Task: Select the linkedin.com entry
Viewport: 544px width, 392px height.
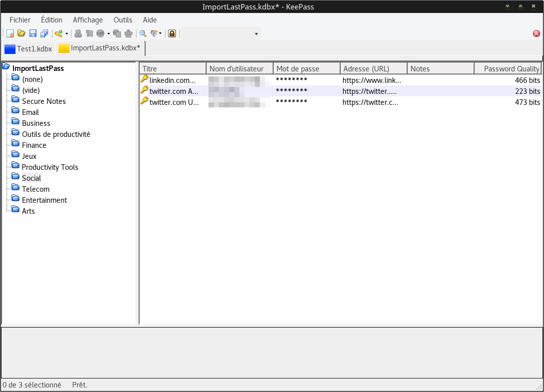Action: 340,80
